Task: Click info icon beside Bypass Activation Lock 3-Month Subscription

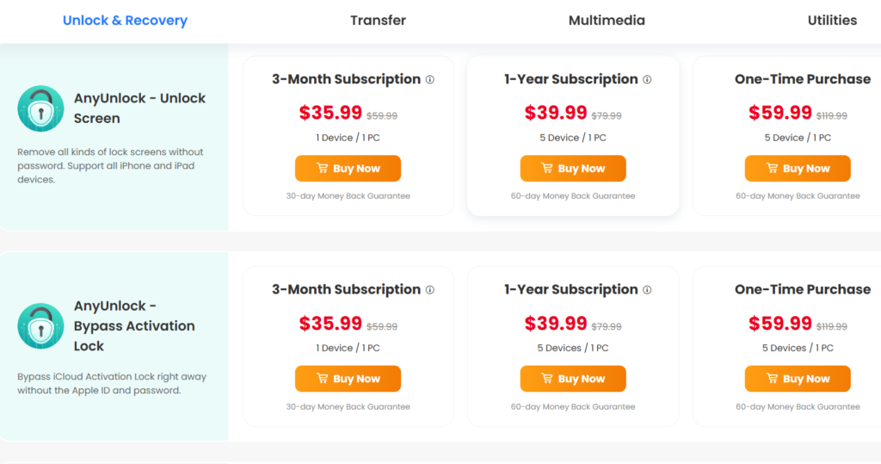Action: tap(430, 290)
